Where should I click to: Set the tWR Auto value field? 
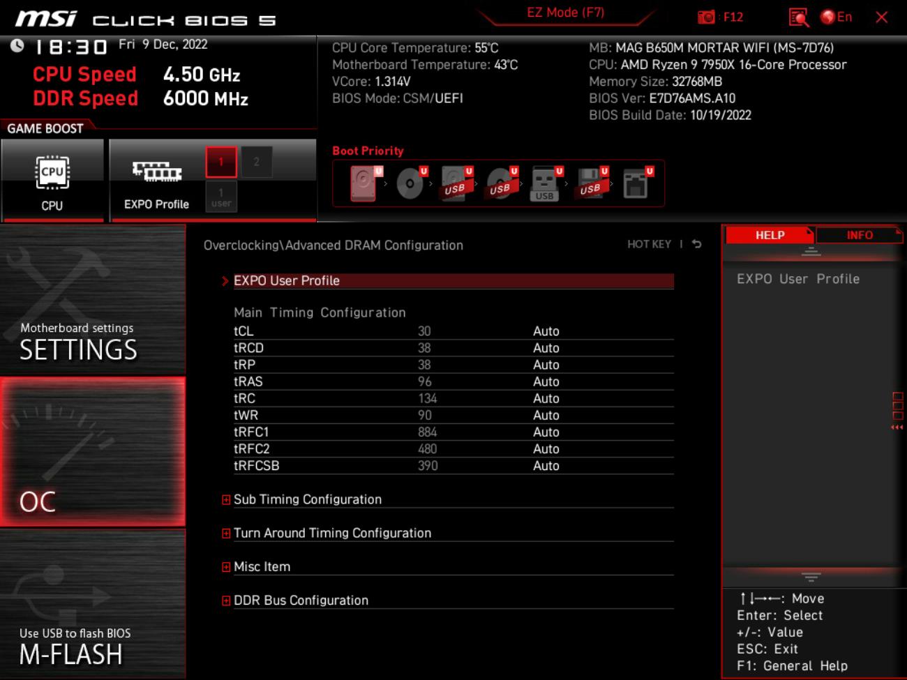point(546,415)
